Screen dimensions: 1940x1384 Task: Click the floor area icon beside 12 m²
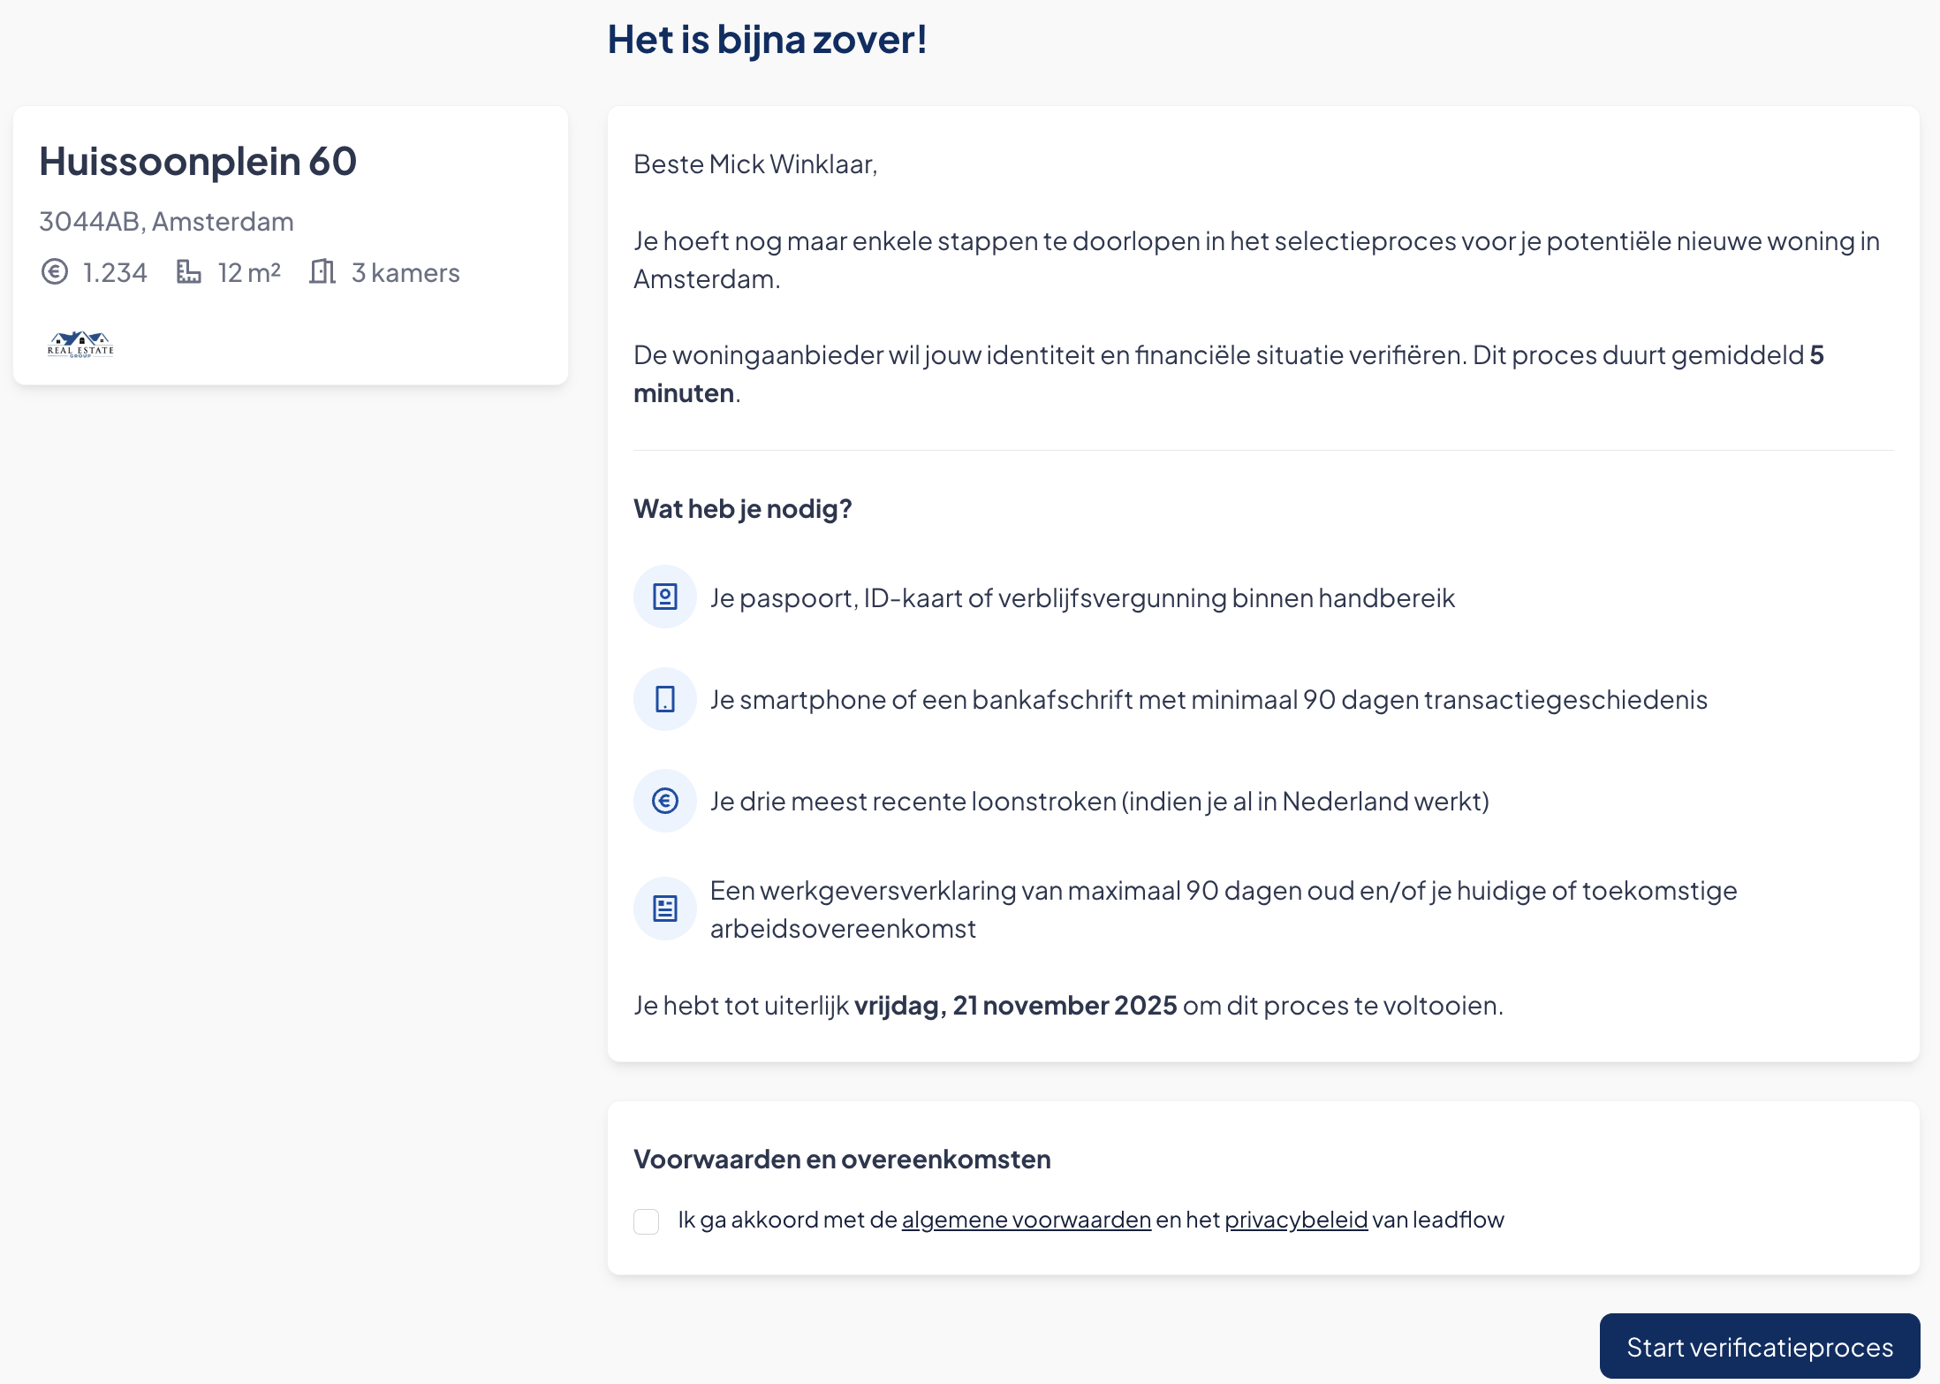[x=188, y=272]
